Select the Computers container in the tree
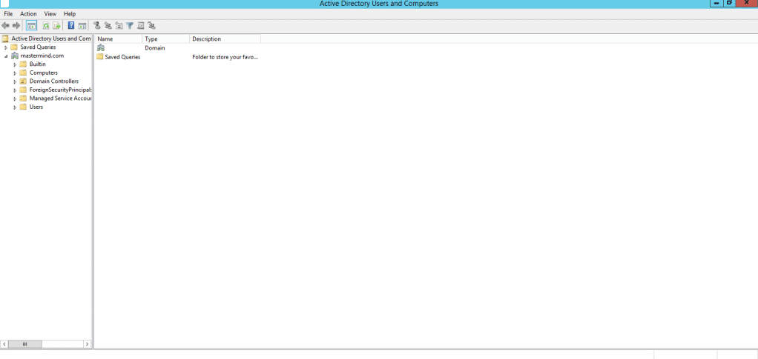 tap(43, 73)
